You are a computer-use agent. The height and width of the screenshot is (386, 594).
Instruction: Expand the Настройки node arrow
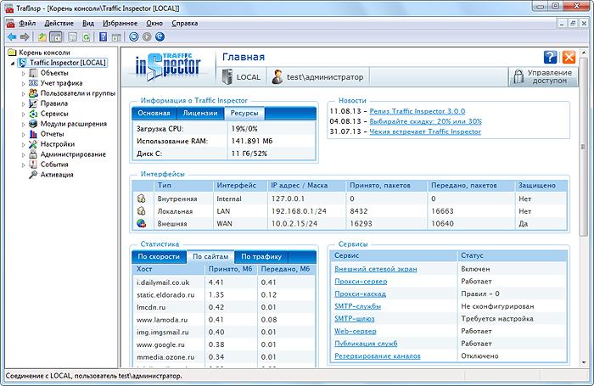(23, 145)
